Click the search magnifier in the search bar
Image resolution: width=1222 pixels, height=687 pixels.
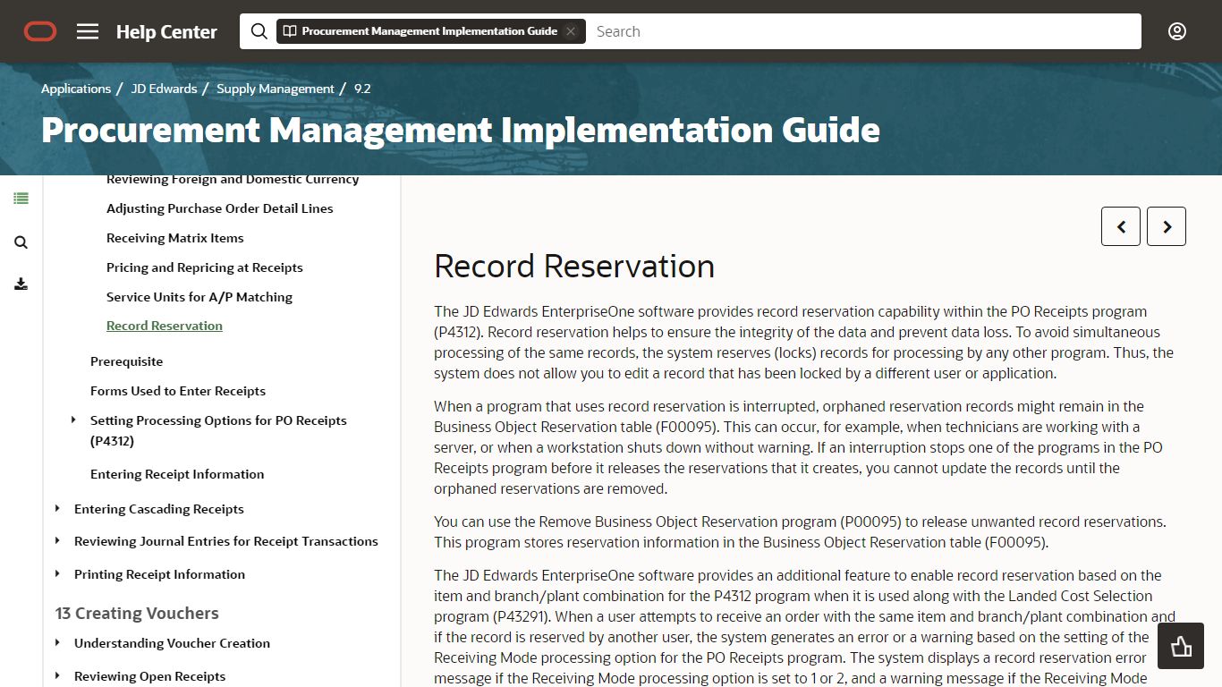point(259,31)
